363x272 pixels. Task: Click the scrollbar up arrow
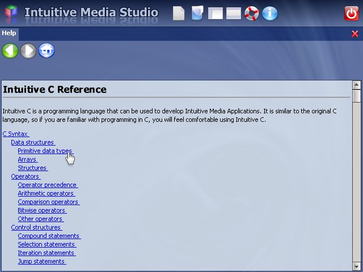point(357,85)
